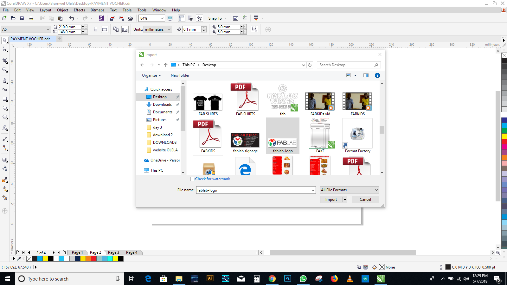The image size is (507, 285).
Task: Open the Units millimeters dropdown
Action: click(169, 29)
